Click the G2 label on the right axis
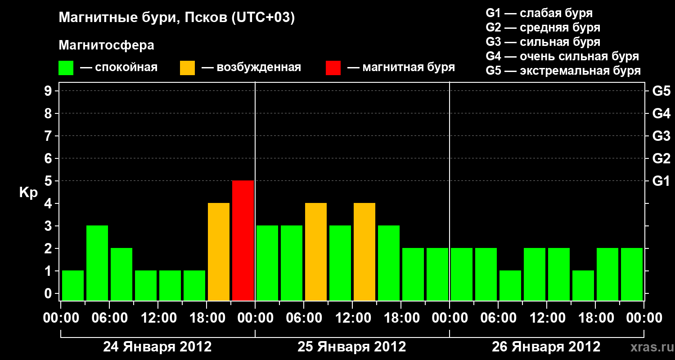Image resolution: width=675 pixels, height=360 pixels. (661, 158)
